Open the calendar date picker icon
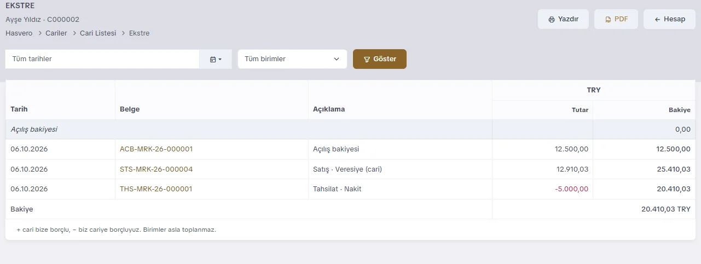 [213, 59]
